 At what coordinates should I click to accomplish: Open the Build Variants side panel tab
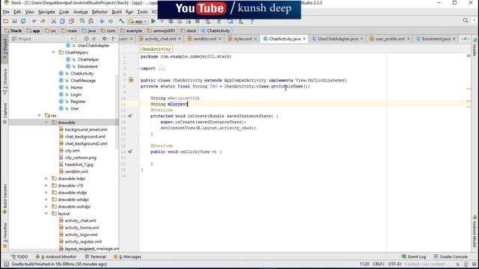5,198
